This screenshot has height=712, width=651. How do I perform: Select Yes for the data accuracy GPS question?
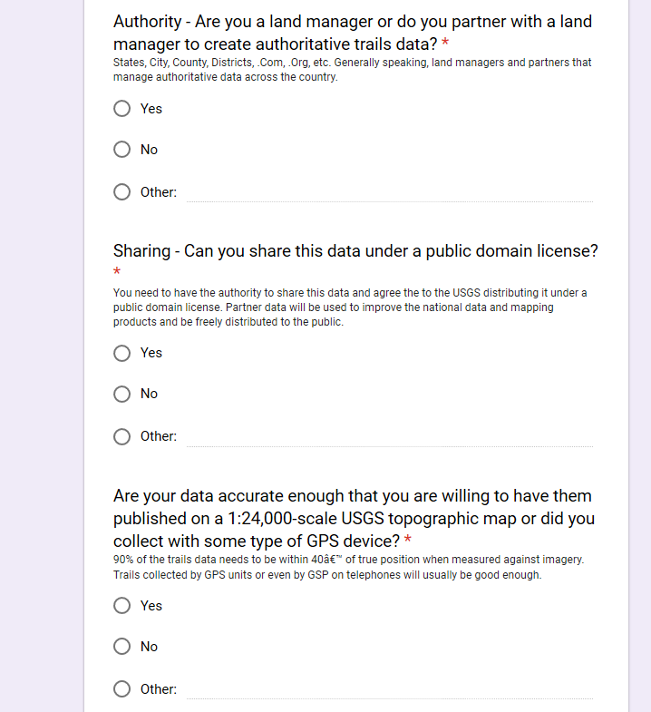tap(122, 606)
